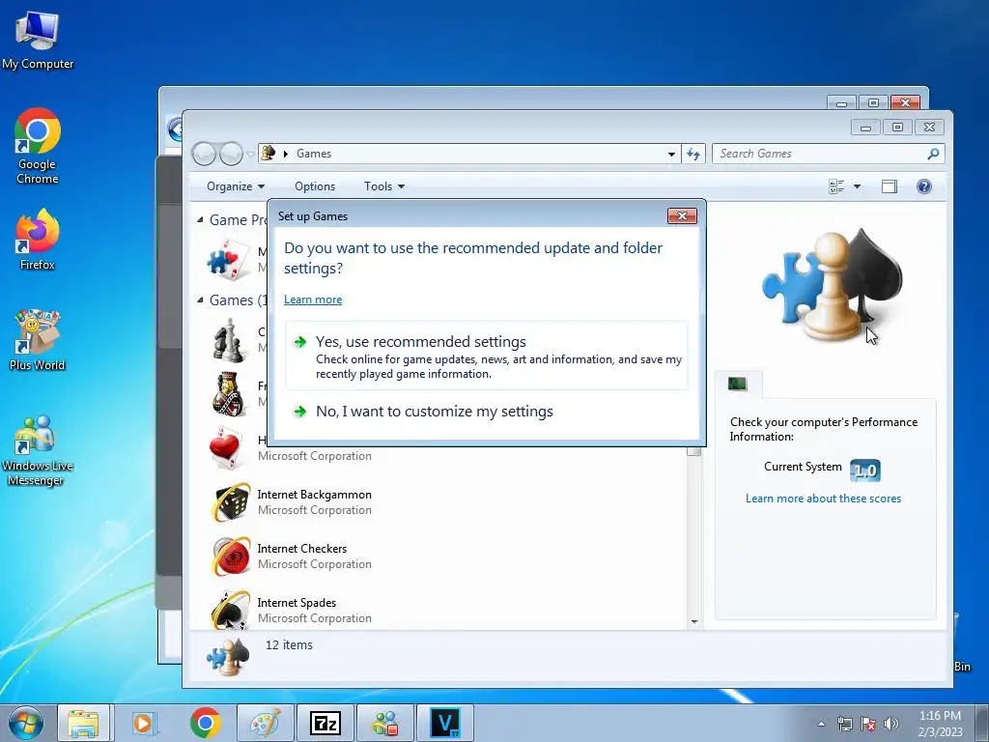Viewport: 989px width, 742px height.
Task: Click Internet Checkers title text
Action: pyautogui.click(x=301, y=549)
